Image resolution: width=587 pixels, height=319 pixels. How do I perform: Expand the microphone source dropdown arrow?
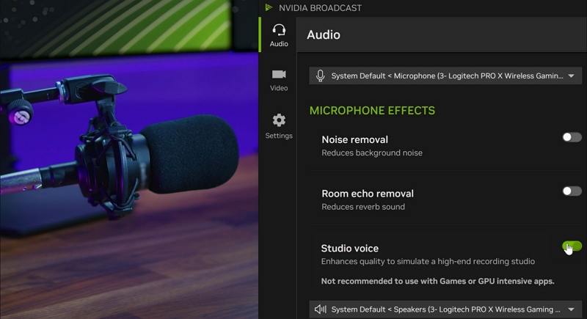pos(571,76)
